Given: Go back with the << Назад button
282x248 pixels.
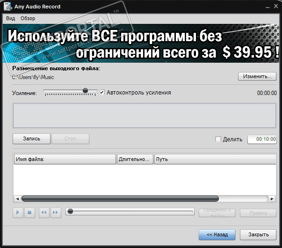Looking at the screenshot, I should [x=217, y=234].
